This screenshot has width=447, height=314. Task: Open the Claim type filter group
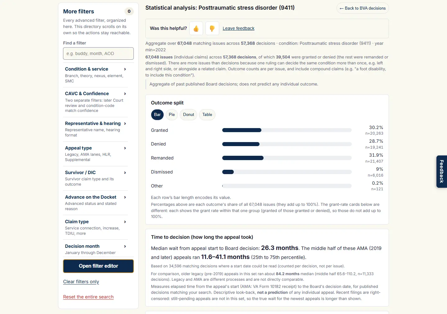[96, 227]
